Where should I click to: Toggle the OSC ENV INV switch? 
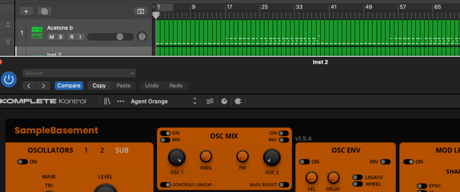point(385,162)
